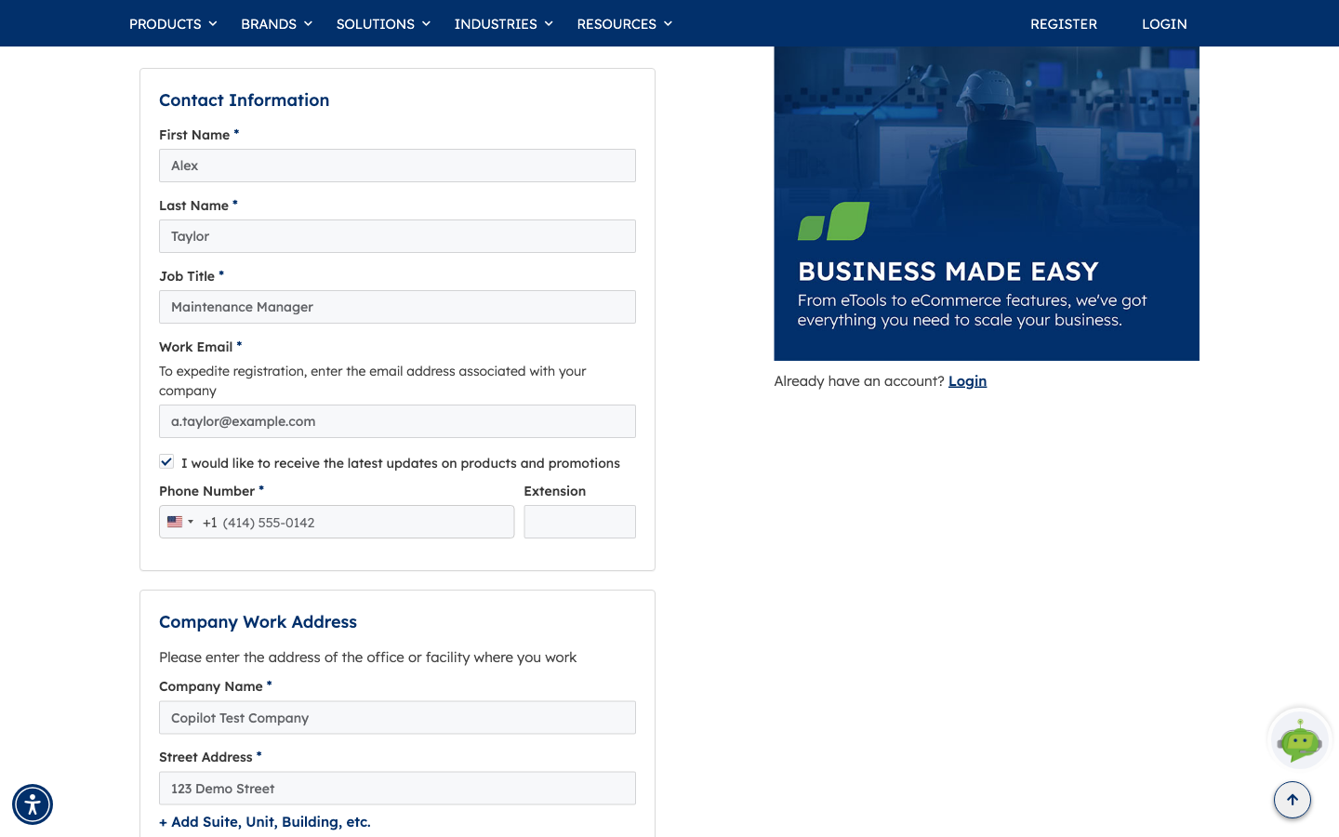Follow the Login link below the banner
Image resolution: width=1339 pixels, height=837 pixels.
tap(967, 381)
